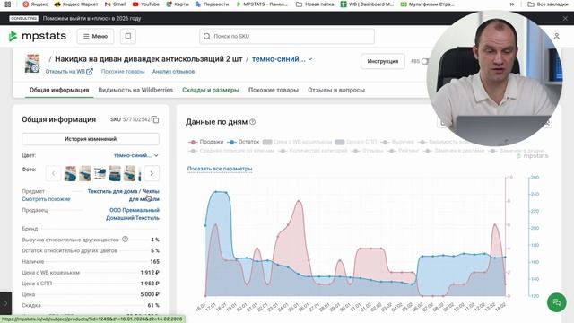This screenshot has width=574, height=323.
Task: Close the consulting promo banner
Action: [565, 18]
